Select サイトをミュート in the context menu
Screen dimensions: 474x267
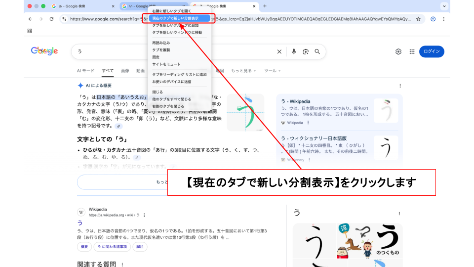166,64
